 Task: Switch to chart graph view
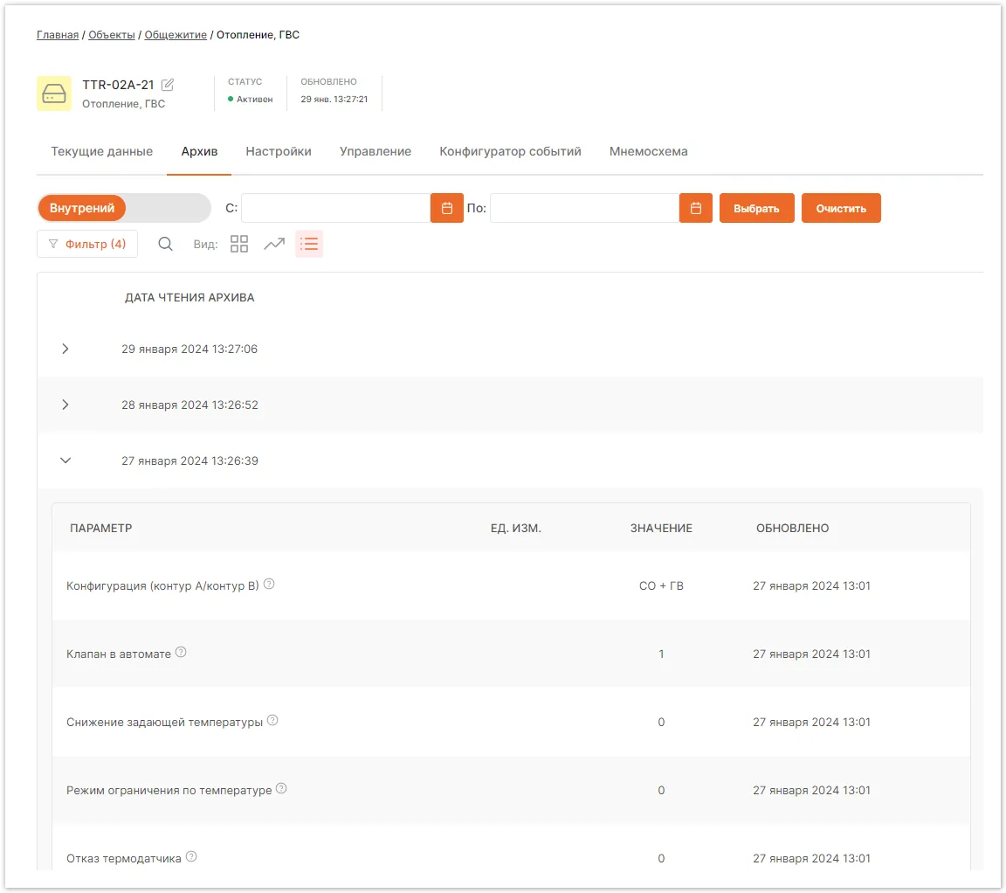[274, 244]
